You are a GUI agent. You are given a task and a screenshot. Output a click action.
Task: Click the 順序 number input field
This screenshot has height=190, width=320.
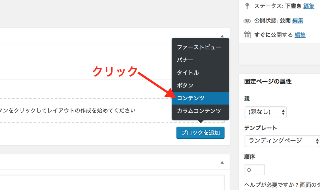(254, 170)
